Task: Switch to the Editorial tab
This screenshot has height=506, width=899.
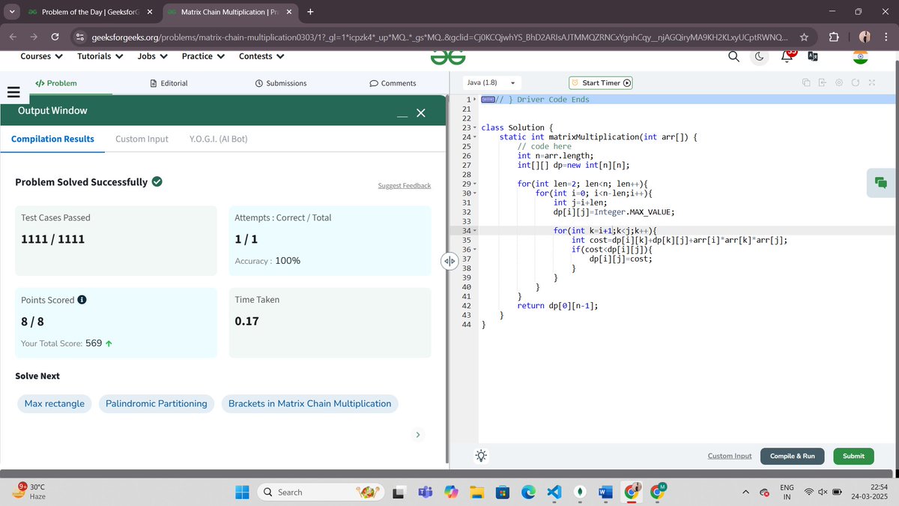Action: pyautogui.click(x=169, y=83)
